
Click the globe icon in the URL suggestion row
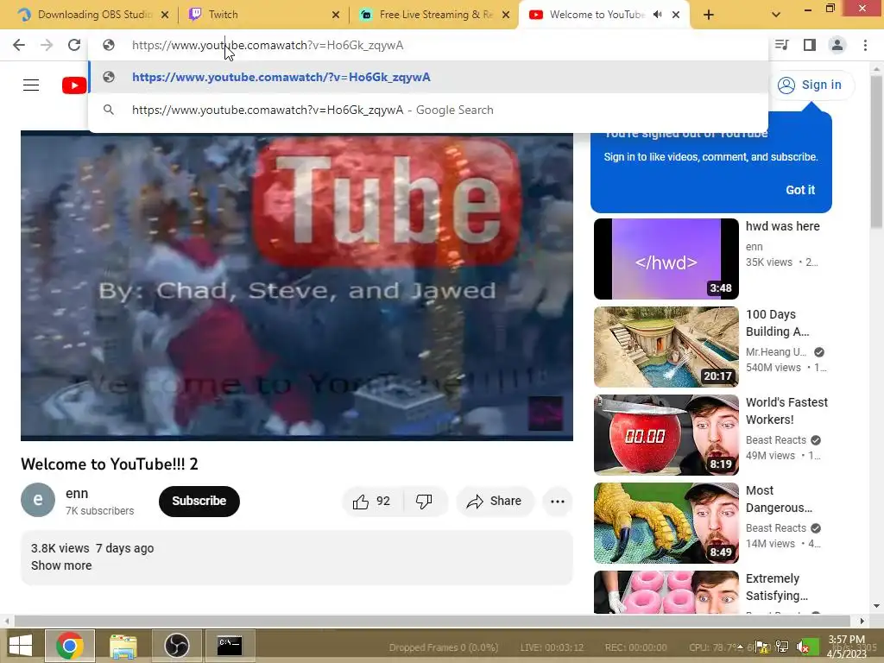109,77
